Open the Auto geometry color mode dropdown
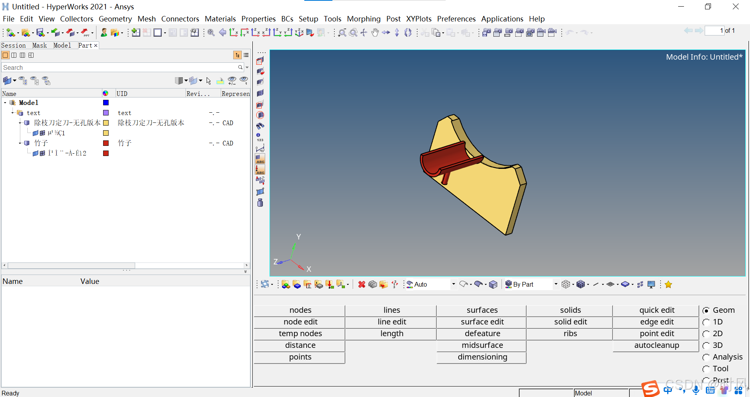Screen dimensions: 750x397 click(x=454, y=284)
